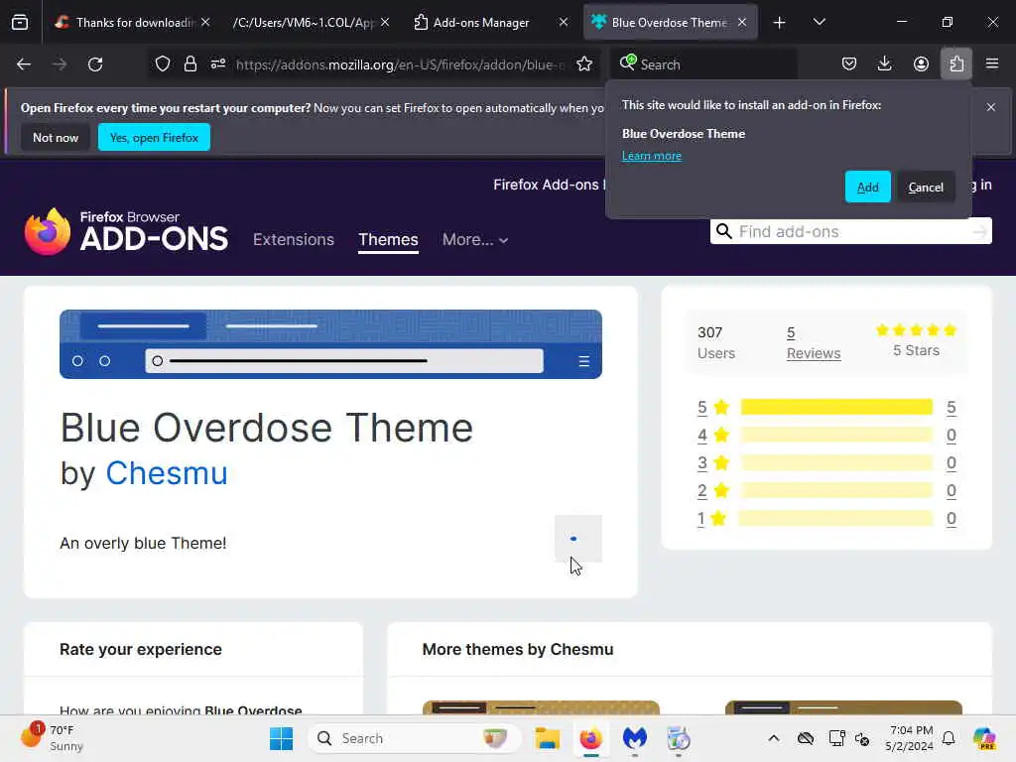The width and height of the screenshot is (1016, 762).
Task: Open the 1-star reviews row link
Action: [826, 518]
